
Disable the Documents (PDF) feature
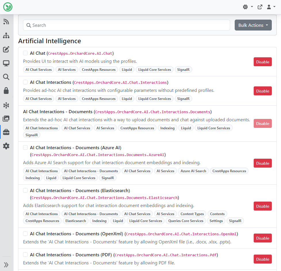tap(263, 259)
